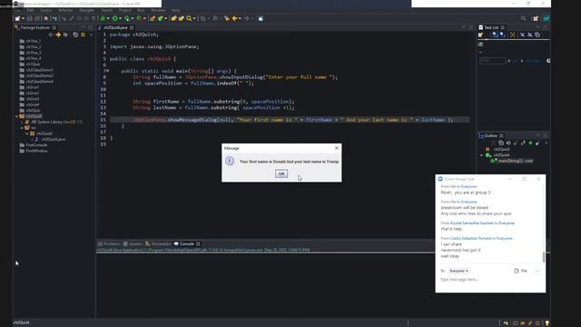Switch to the Javadoc tab
581x327 pixels.
(x=133, y=243)
